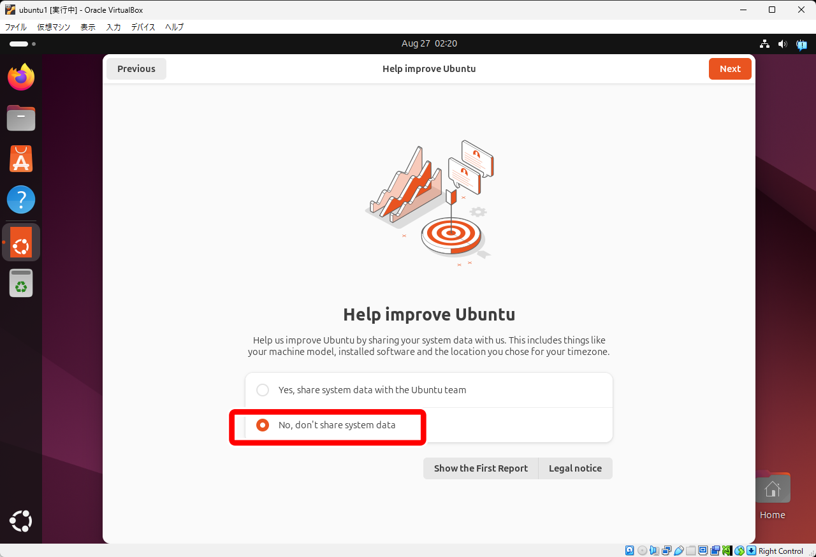Click VirtualBox title bar app icon
Viewport: 816px width, 557px height.
pyautogui.click(x=10, y=10)
